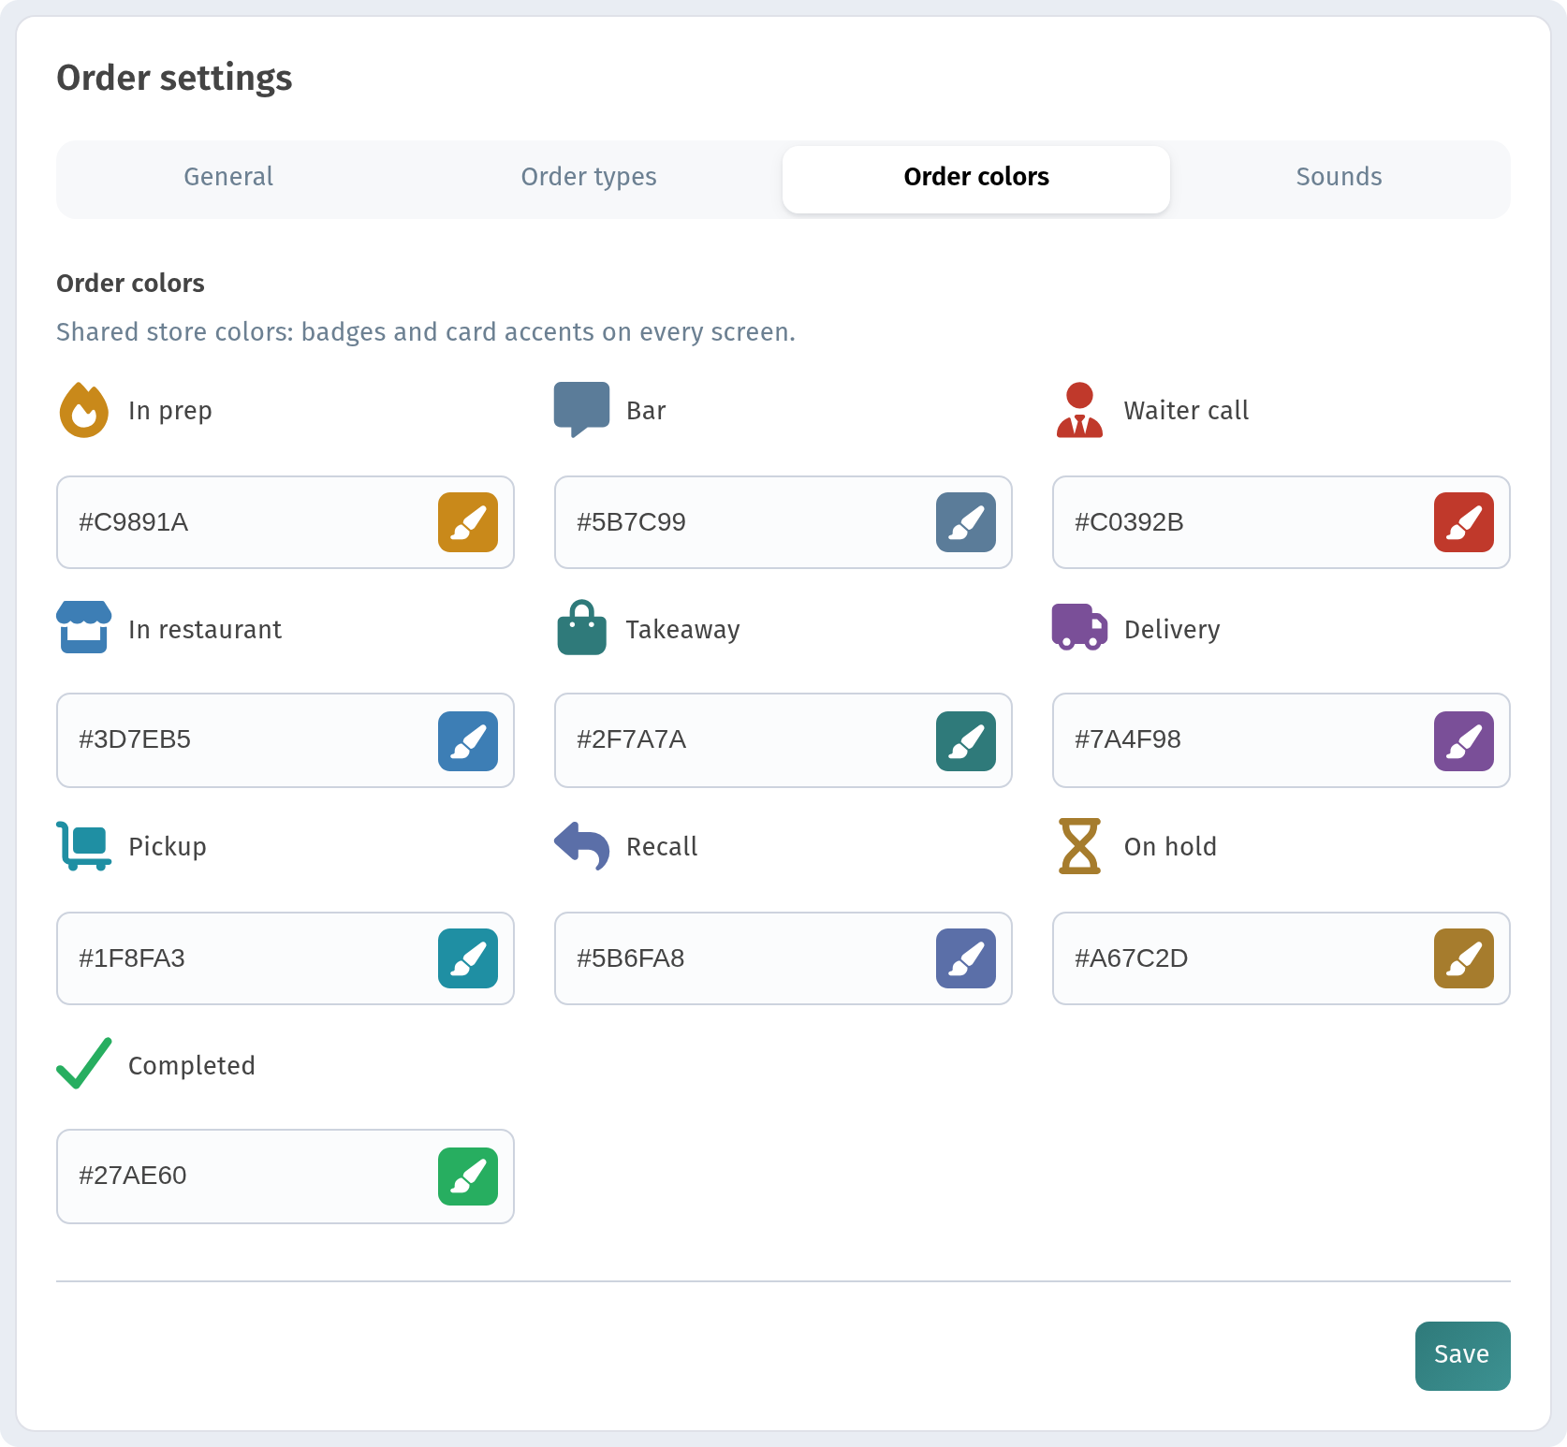Edit the Takeaway hex field #2F7A7A
Image resolution: width=1567 pixels, height=1447 pixels.
[x=783, y=740]
